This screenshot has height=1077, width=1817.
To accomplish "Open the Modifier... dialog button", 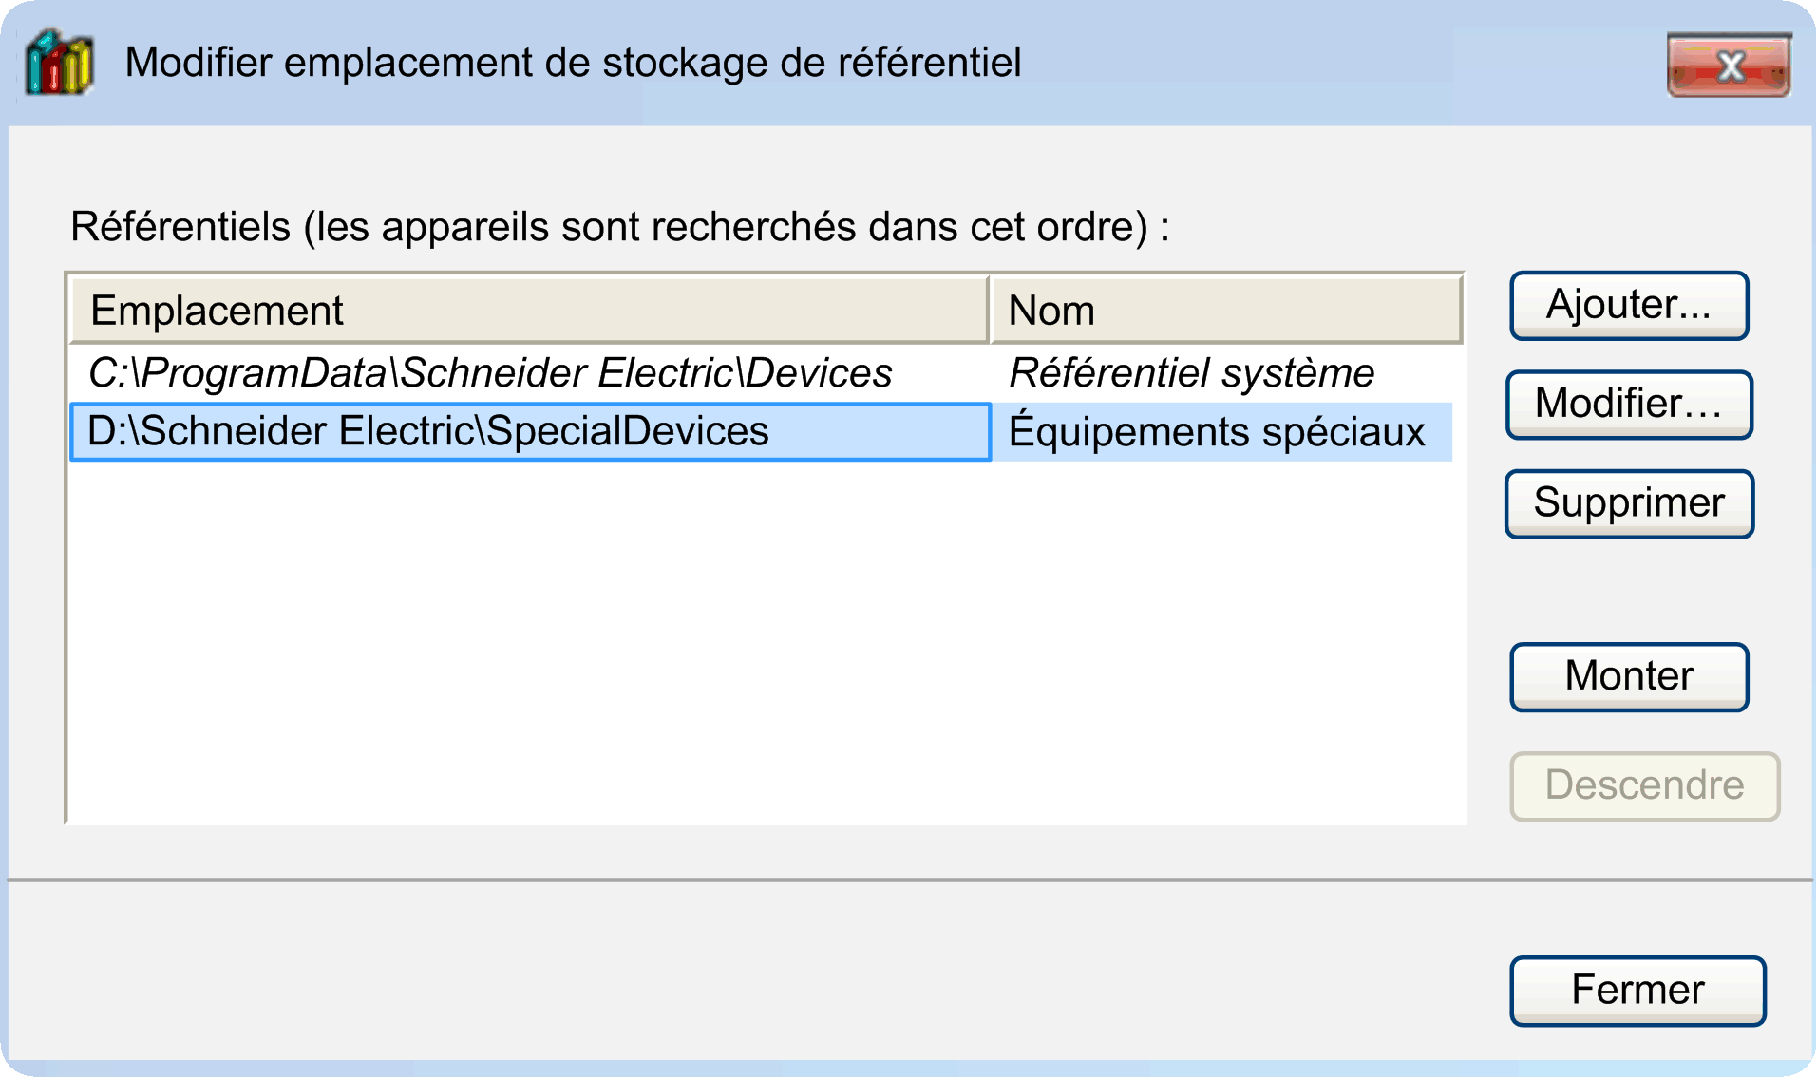I will tap(1629, 405).
